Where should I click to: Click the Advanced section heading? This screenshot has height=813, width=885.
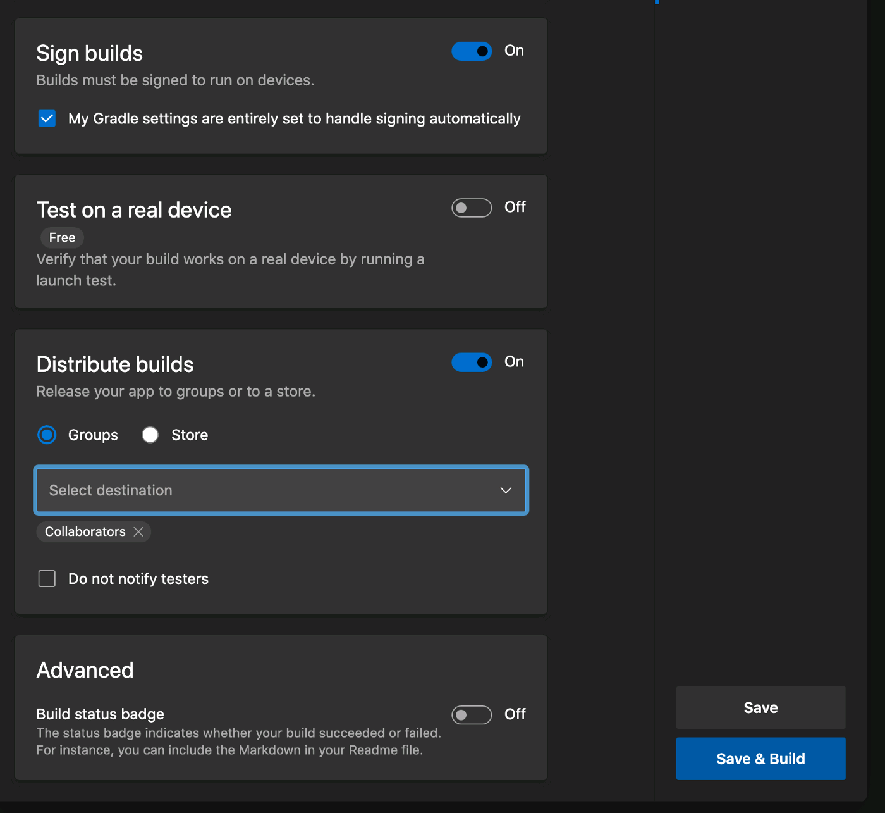[85, 670]
